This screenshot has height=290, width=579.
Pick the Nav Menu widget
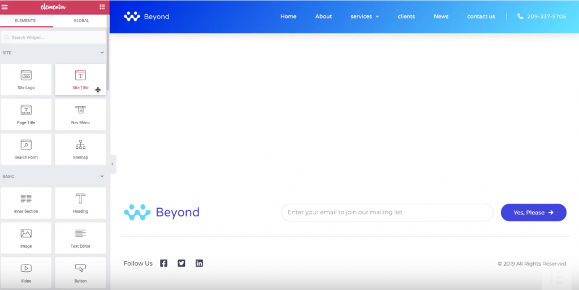[x=80, y=115]
